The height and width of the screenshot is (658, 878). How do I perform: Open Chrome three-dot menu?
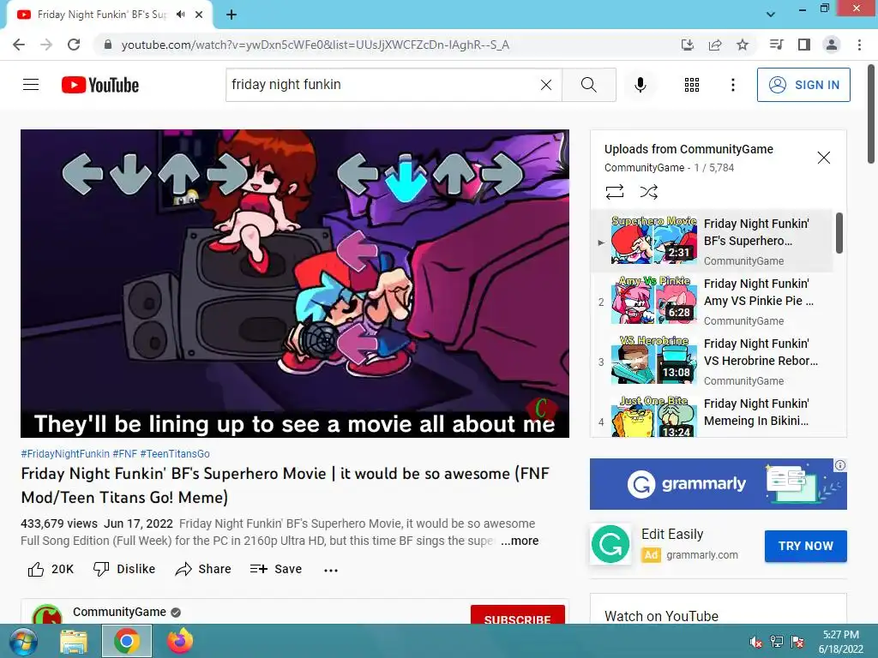[x=859, y=45]
